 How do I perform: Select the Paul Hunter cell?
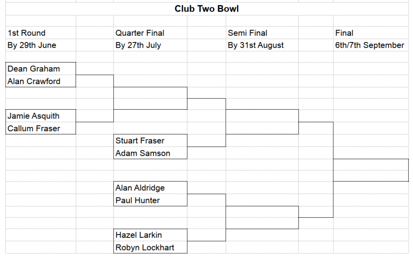(150, 200)
